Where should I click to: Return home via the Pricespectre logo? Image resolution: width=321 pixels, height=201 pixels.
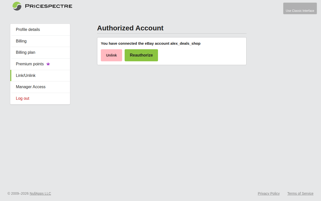[17, 6]
